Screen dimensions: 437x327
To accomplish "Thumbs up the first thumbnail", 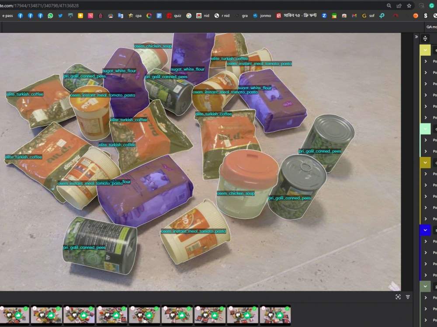I will [x=18, y=315].
